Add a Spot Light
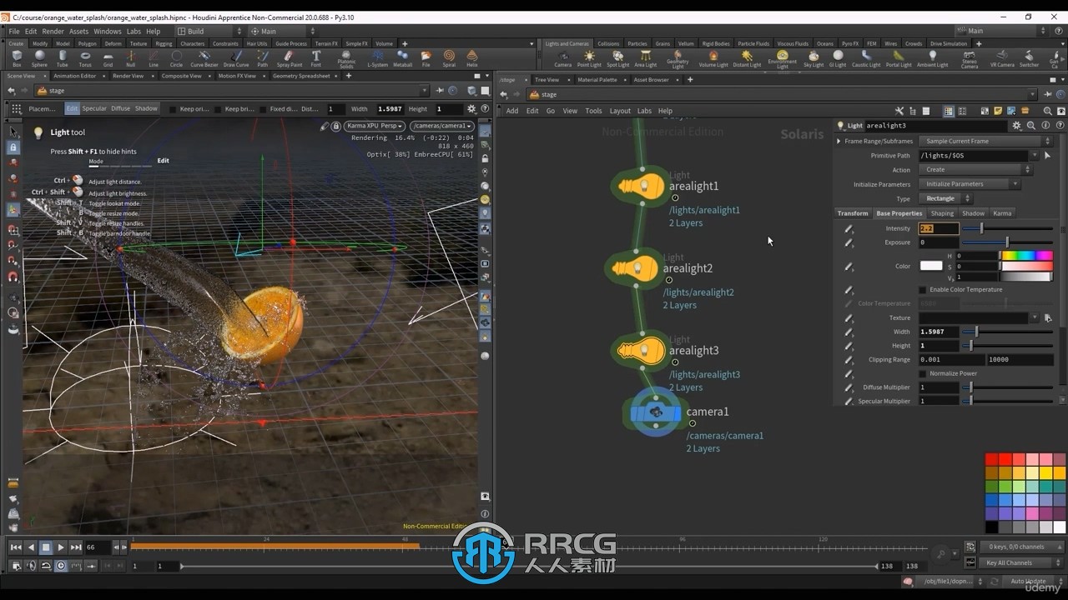The image size is (1068, 600). (617, 58)
